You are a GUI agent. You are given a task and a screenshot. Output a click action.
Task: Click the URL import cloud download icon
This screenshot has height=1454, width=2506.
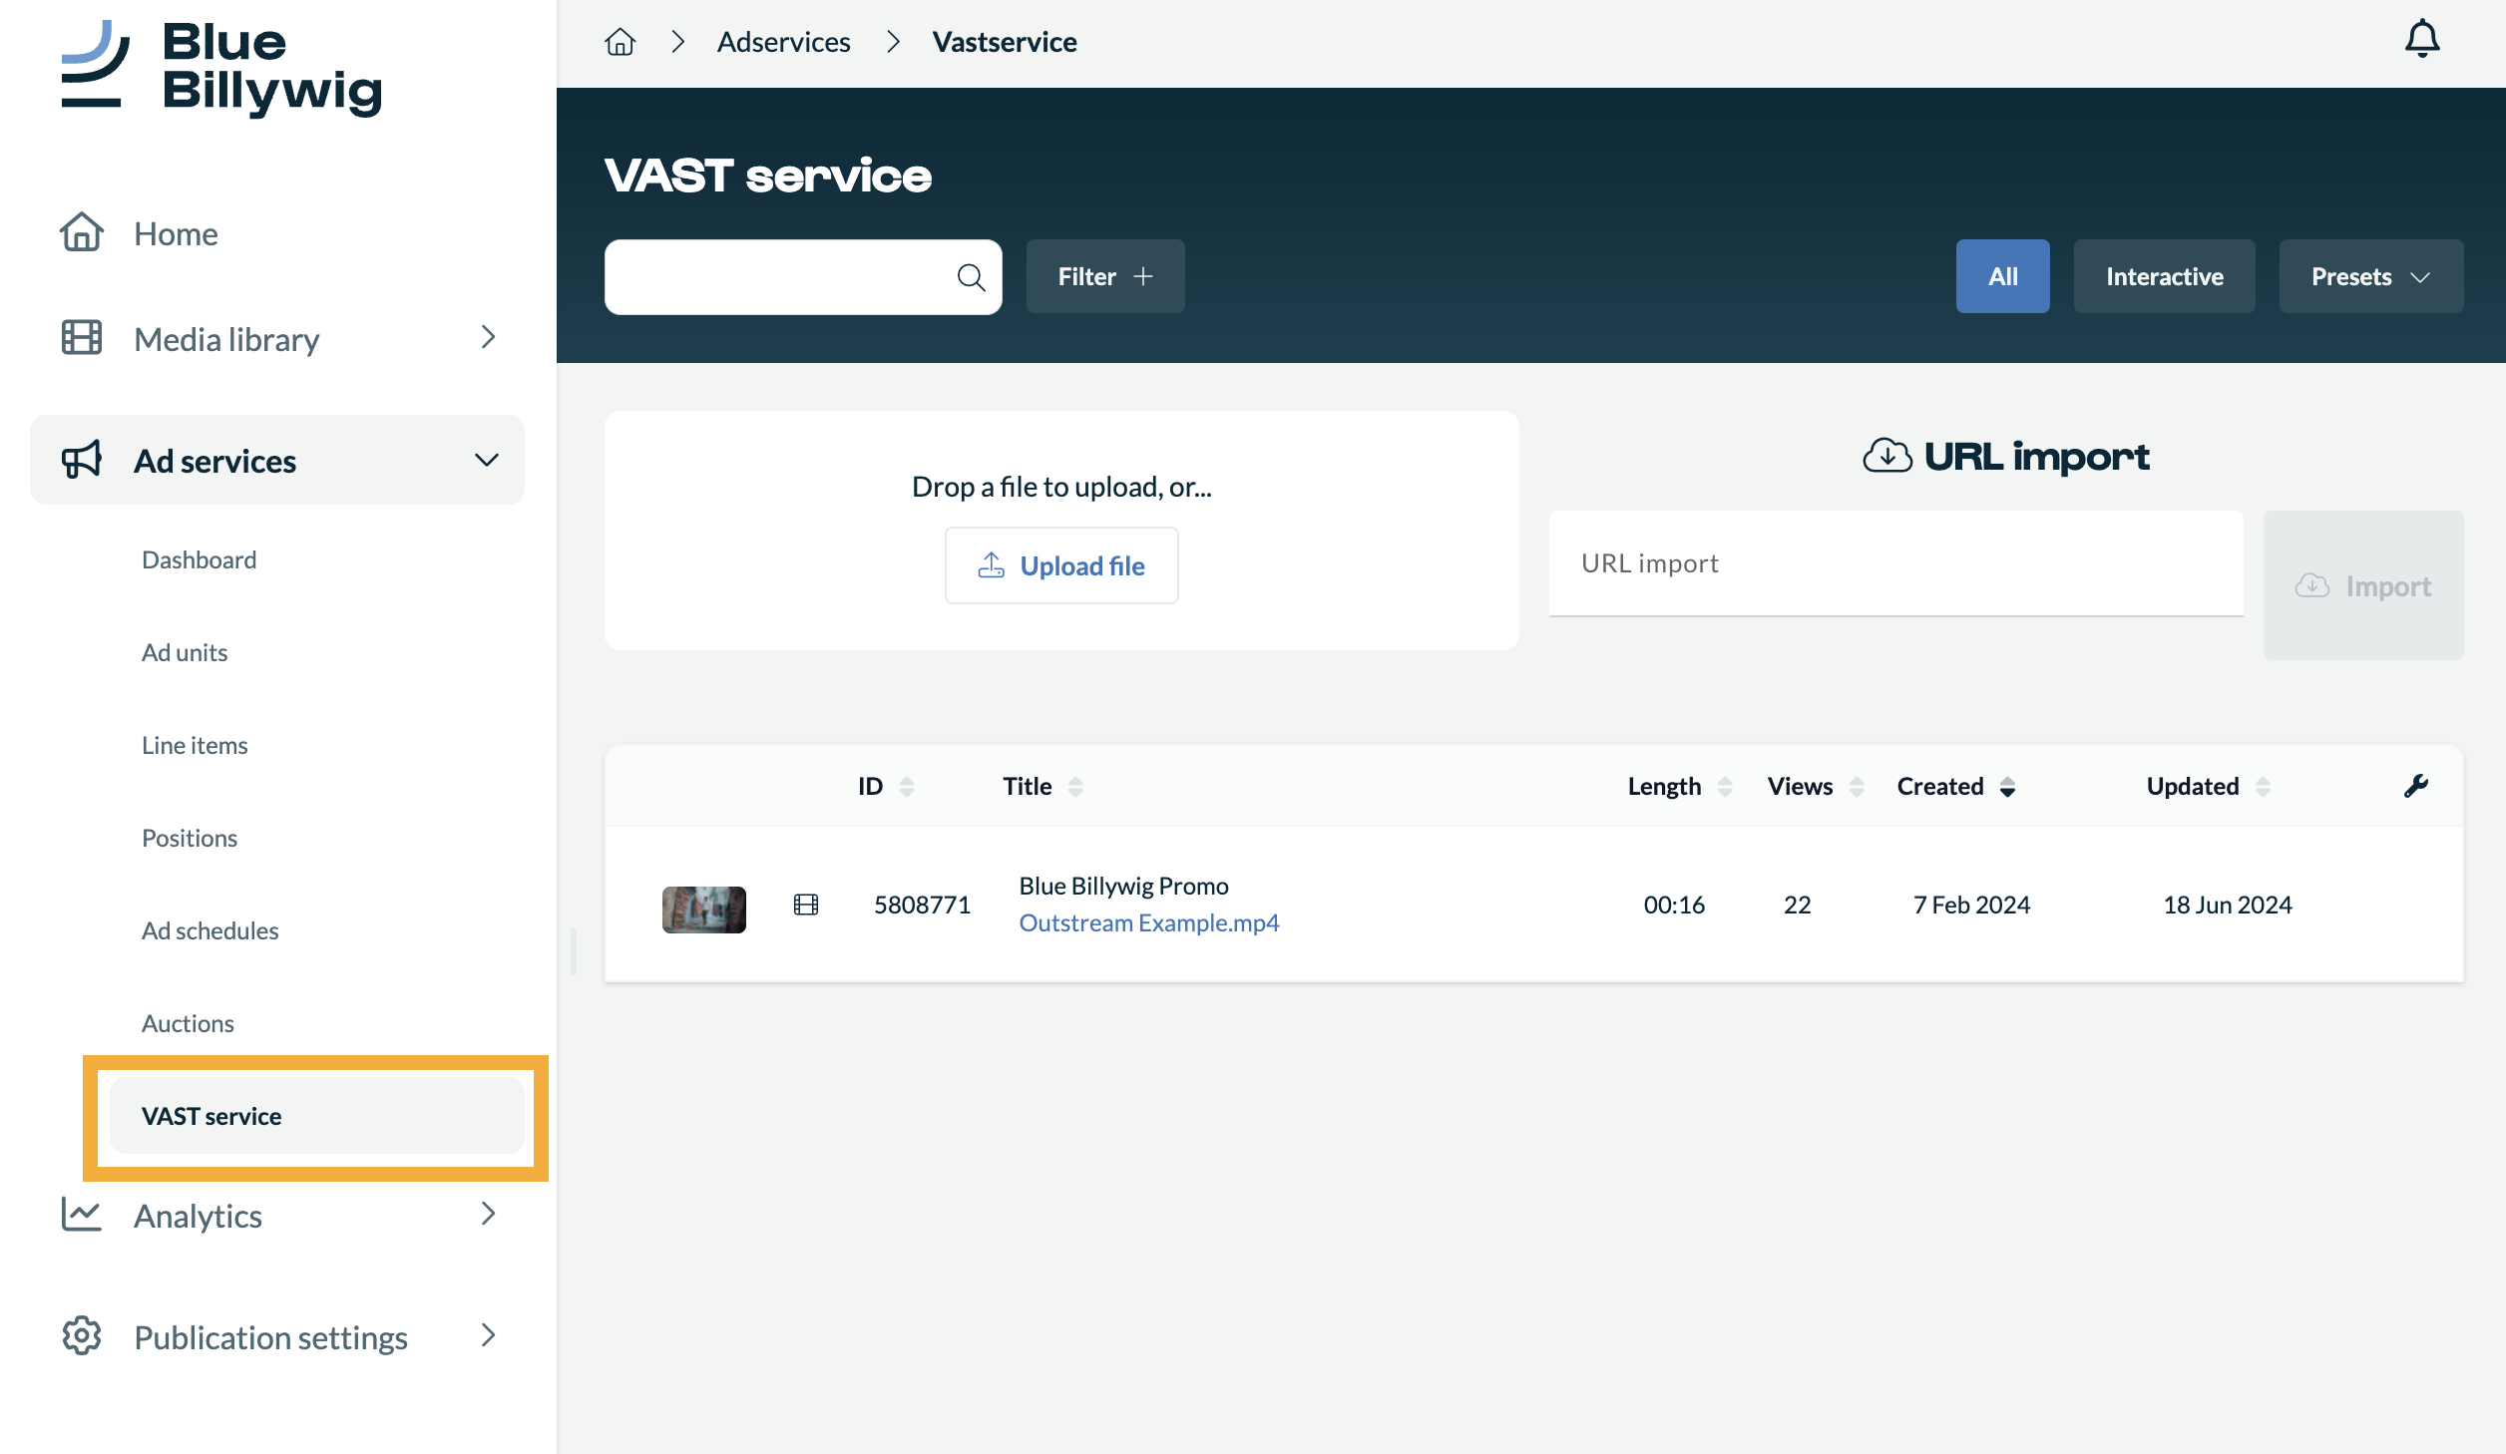[x=1886, y=456]
